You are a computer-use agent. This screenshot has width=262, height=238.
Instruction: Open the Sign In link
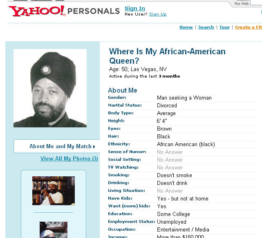135,8
